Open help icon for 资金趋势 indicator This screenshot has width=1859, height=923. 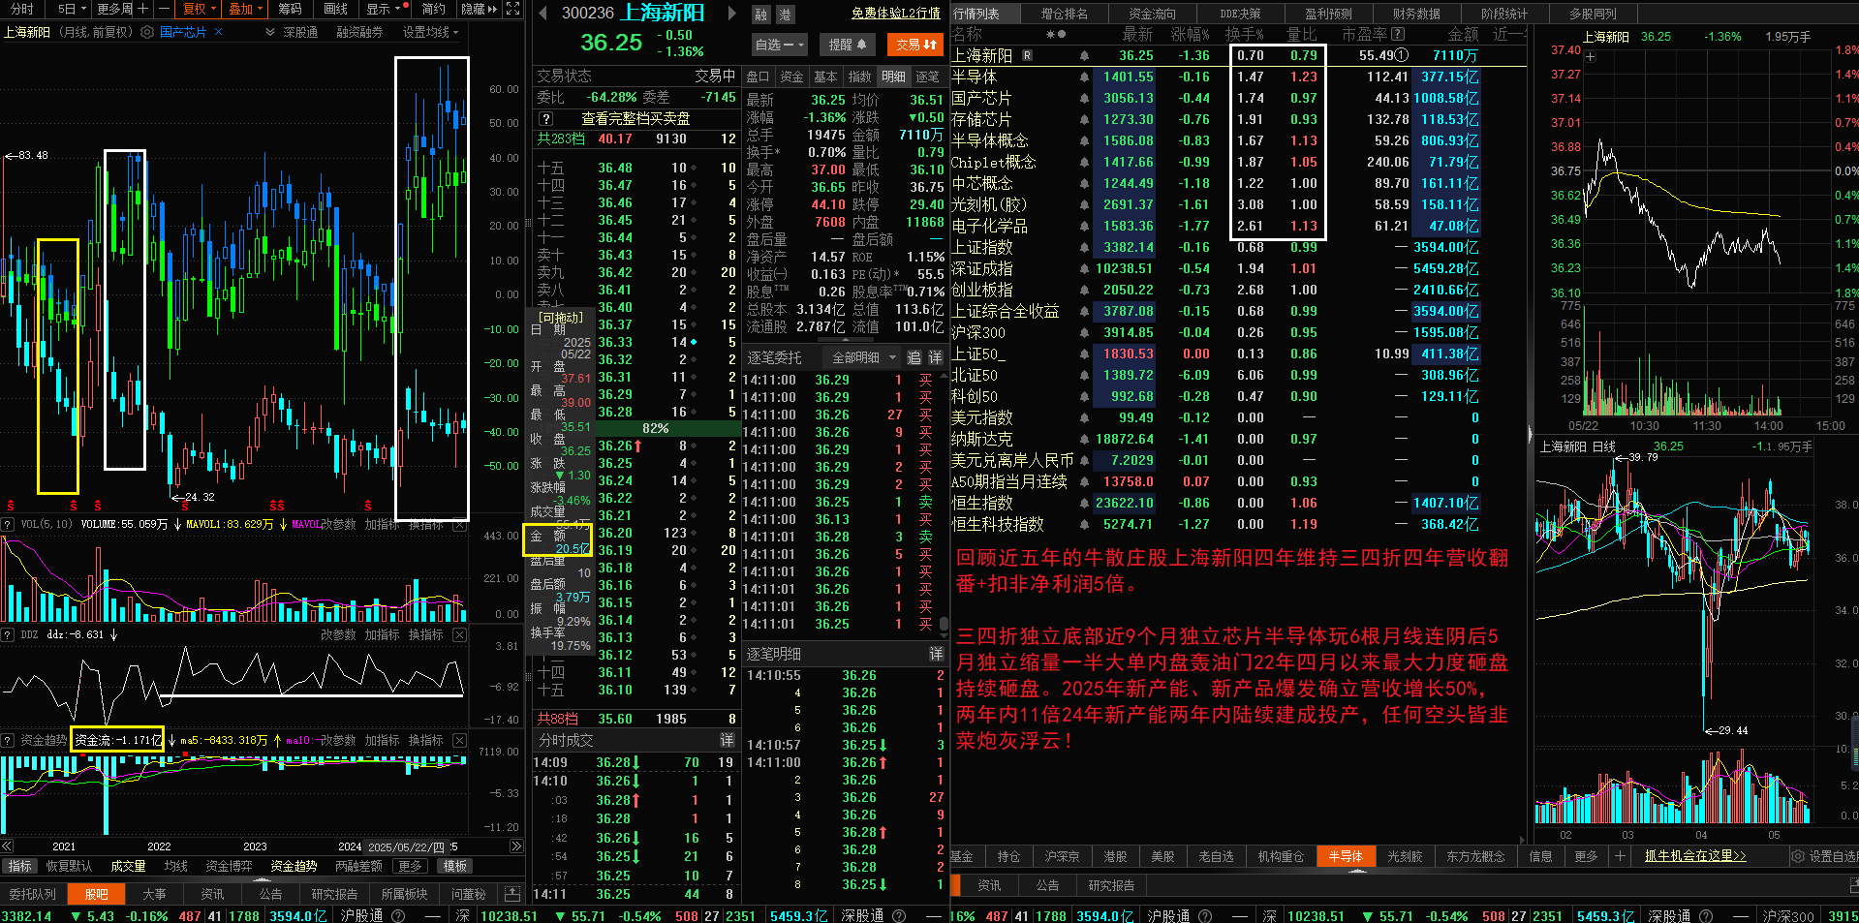[9, 740]
